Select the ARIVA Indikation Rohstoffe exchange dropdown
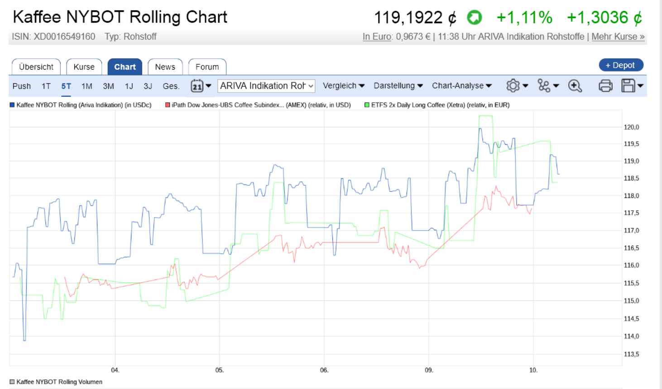The width and height of the screenshot is (662, 389). click(x=266, y=86)
